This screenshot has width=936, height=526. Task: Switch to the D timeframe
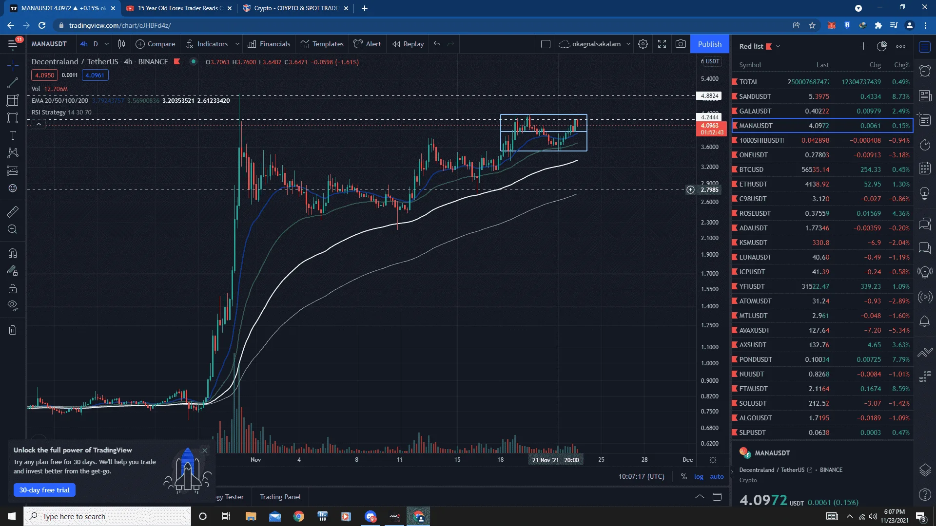click(96, 44)
